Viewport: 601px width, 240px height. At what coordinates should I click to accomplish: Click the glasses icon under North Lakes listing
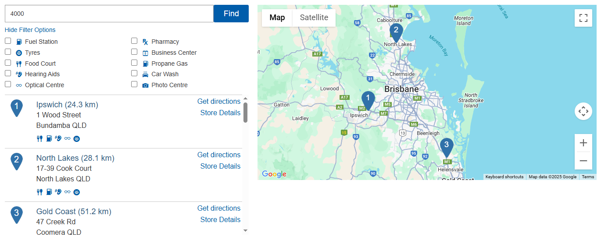click(x=67, y=192)
